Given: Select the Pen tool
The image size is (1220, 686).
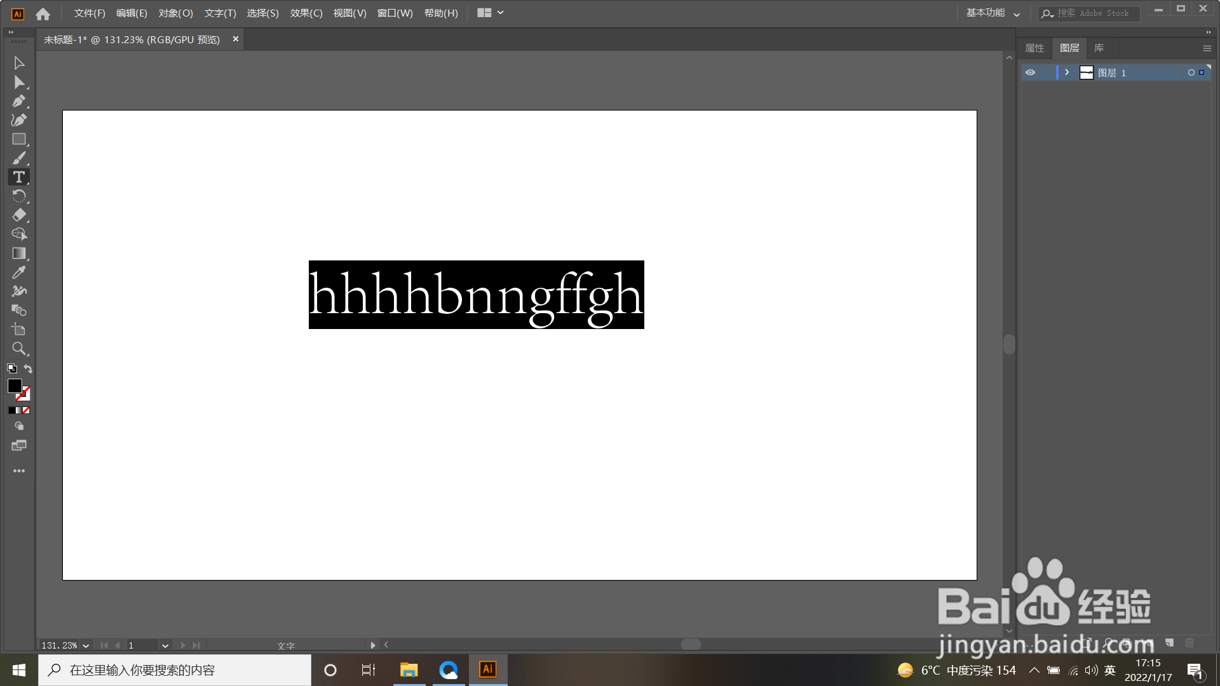Looking at the screenshot, I should (19, 101).
